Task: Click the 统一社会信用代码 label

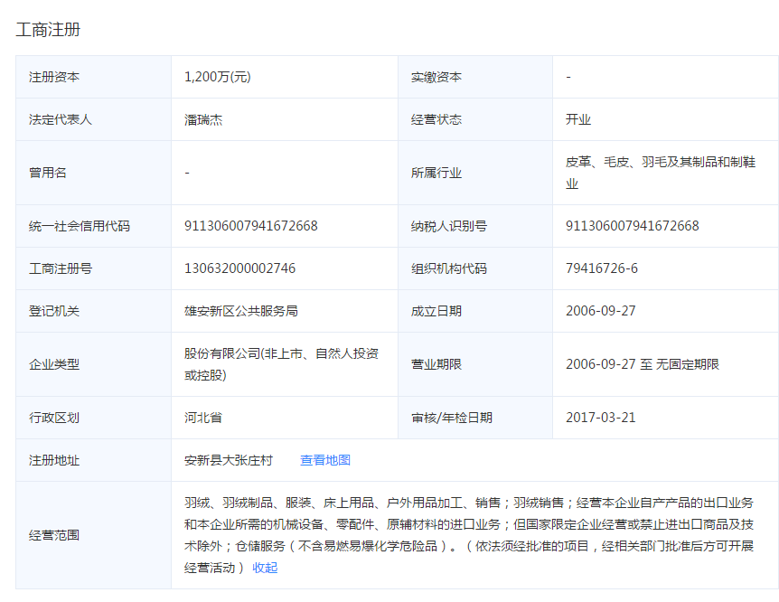Action: [x=80, y=226]
